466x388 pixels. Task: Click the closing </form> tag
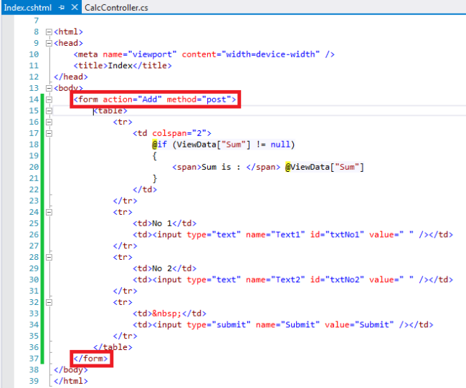click(x=90, y=359)
